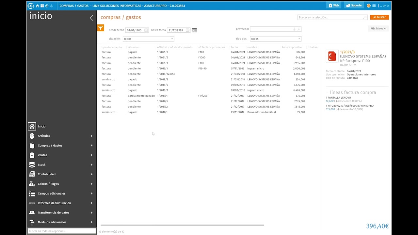Focus the Buscar en la selección field
Viewport: 418px width, 235px height.
click(x=332, y=17)
